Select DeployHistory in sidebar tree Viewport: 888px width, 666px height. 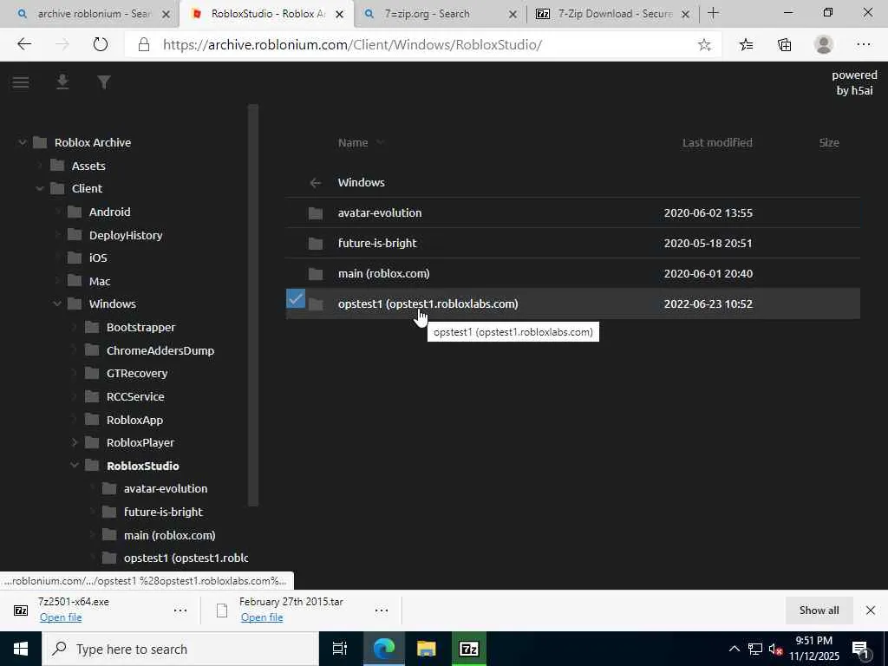[126, 235]
